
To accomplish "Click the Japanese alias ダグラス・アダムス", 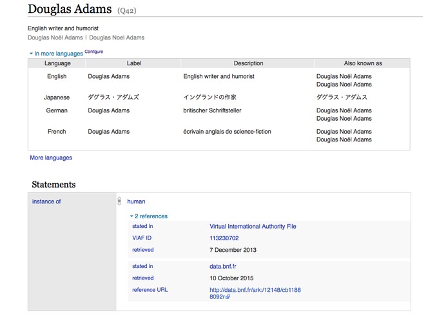I will point(342,98).
